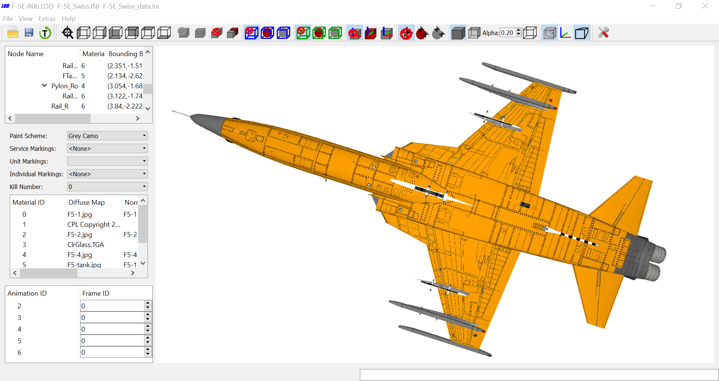This screenshot has height=381, width=719.
Task: Select green wireframe box with red sphere icon
Action: (319, 33)
